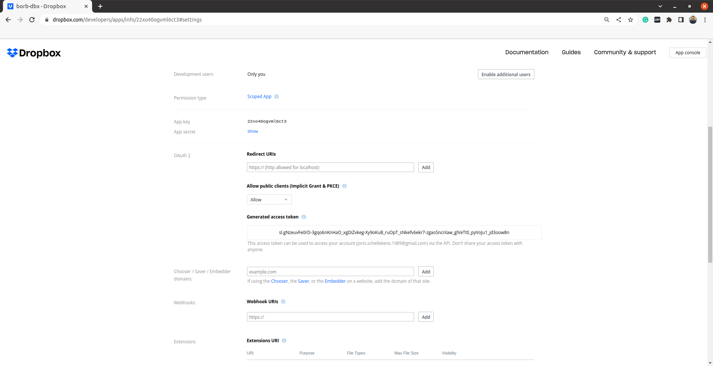Open the Scoped App link
713x366 pixels.
[259, 97]
